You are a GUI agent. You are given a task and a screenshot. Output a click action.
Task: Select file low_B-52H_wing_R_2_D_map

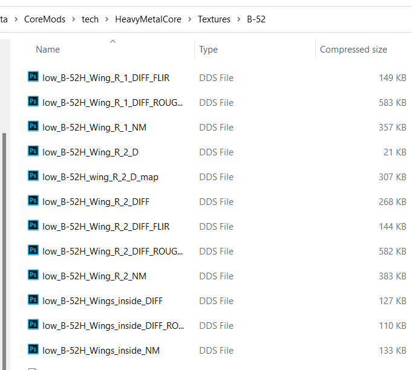[100, 177]
